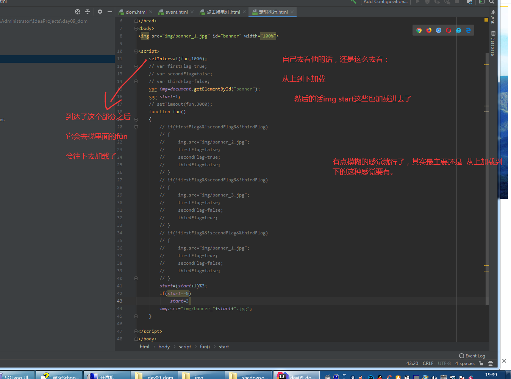Screen dimensions: 511x379
Task: Open W3cSchool help in taskbar
Action: pos(59,376)
